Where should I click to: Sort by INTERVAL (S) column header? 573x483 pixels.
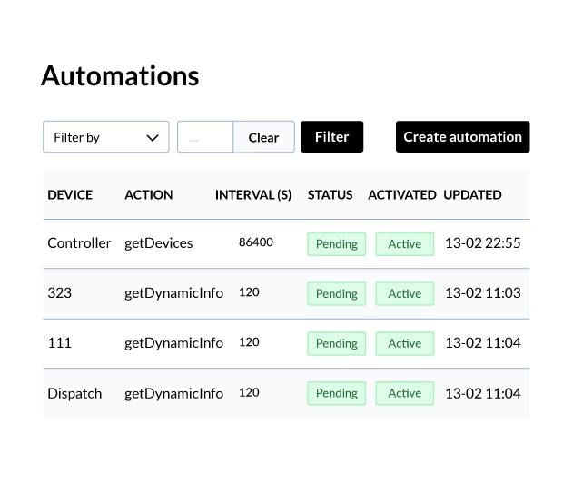pos(253,194)
